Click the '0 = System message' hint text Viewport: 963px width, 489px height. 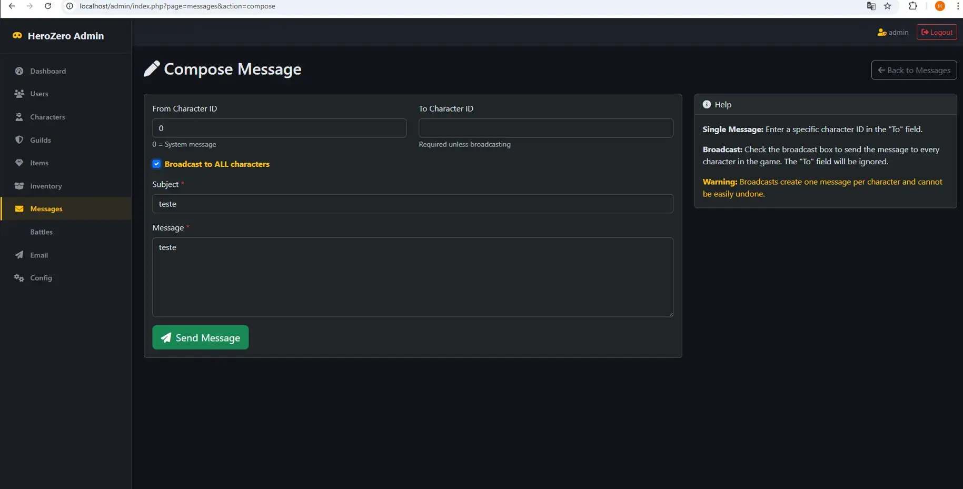pos(184,144)
